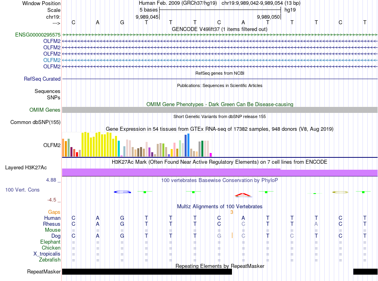Click the 9,989,045 ruler position label
This screenshot has height=281, width=378.
147,17
